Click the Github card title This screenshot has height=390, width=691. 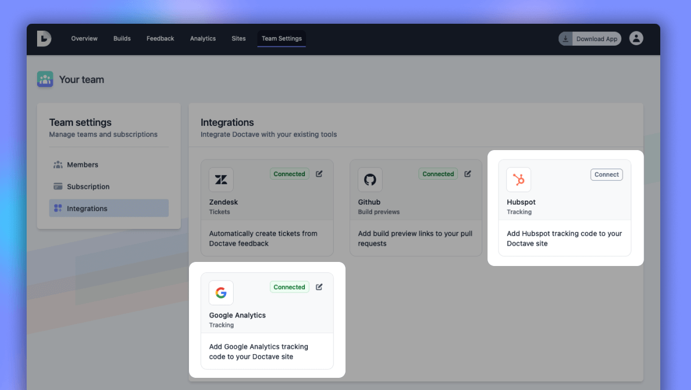[369, 202]
